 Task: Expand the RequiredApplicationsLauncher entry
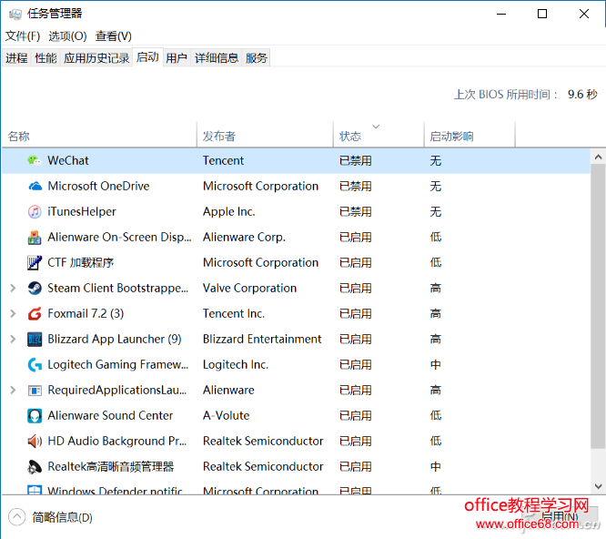point(13,390)
